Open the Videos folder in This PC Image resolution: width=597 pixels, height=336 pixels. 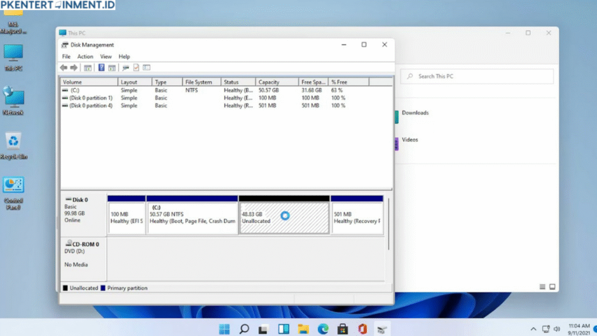click(x=410, y=139)
